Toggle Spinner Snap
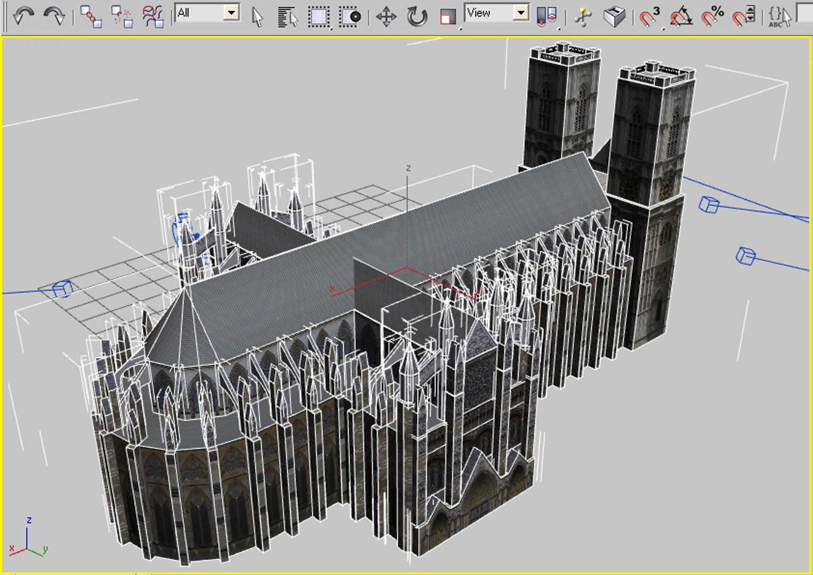 (x=743, y=16)
